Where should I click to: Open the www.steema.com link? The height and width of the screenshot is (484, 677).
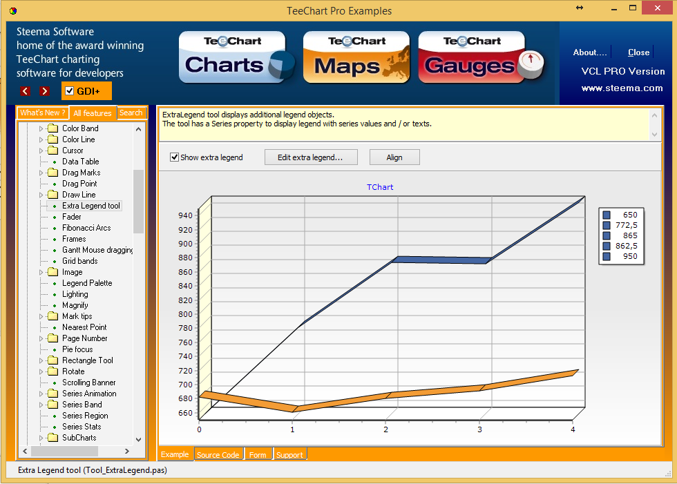tap(622, 88)
